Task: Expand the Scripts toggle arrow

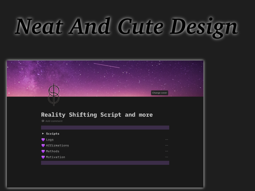Action: [x=43, y=133]
